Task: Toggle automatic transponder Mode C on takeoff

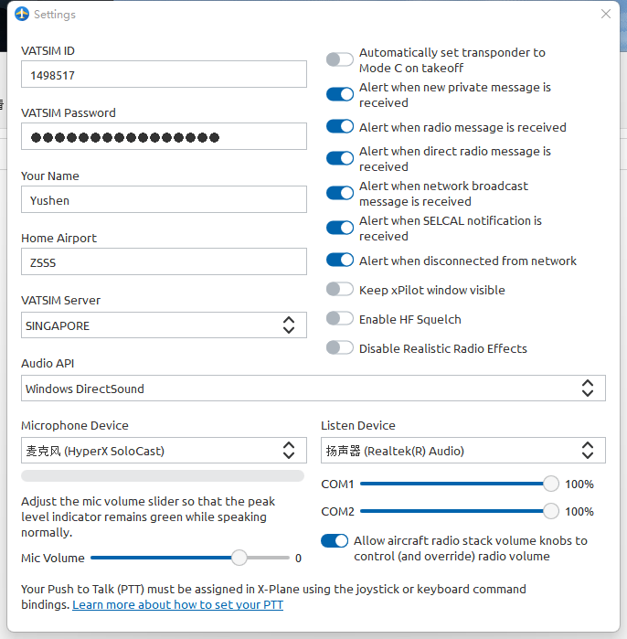Action: pyautogui.click(x=340, y=59)
